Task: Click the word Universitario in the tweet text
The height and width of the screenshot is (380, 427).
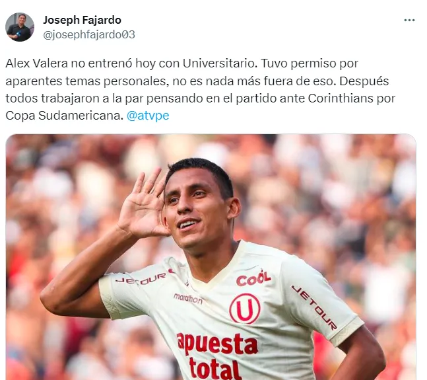Action: coord(220,63)
